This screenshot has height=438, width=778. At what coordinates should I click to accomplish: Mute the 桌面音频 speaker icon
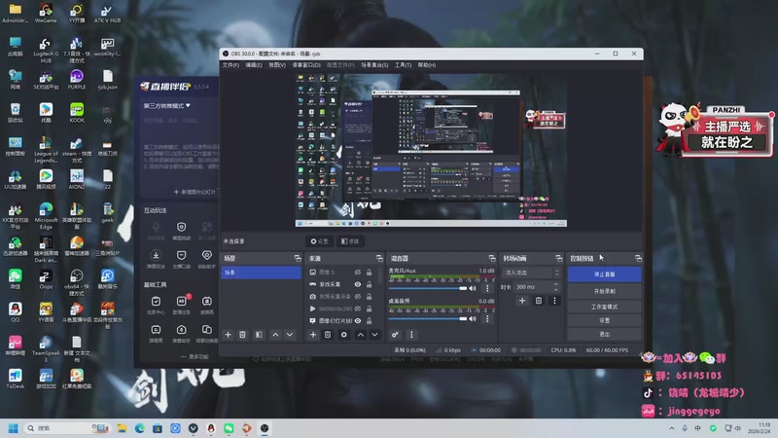473,319
